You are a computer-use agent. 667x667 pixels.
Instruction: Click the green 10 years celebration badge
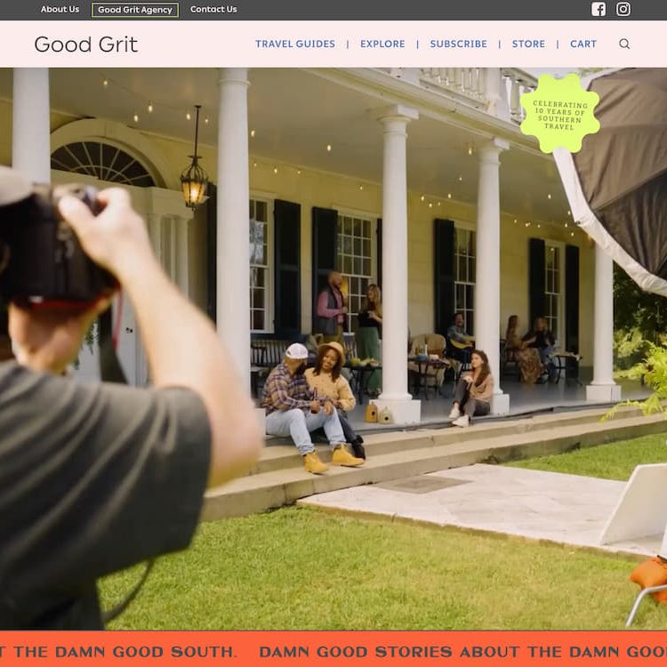tap(559, 113)
